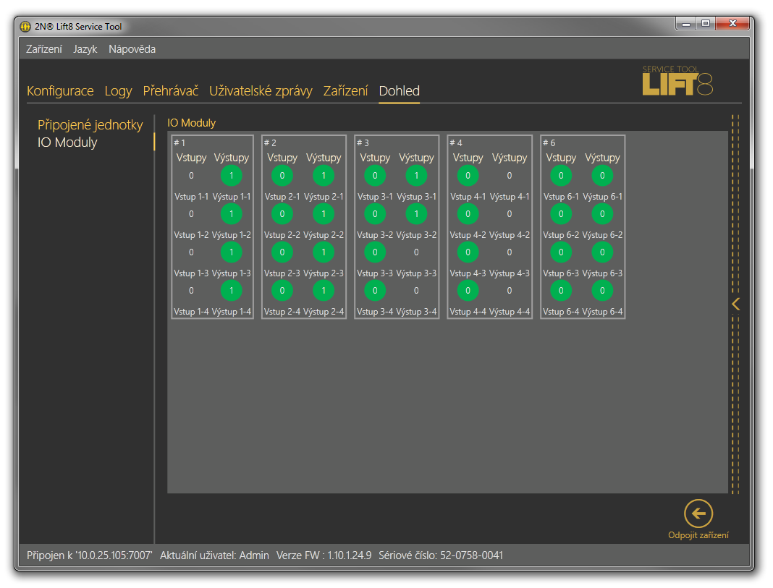
Task: Switch to the Konfigurace tab
Action: point(60,91)
